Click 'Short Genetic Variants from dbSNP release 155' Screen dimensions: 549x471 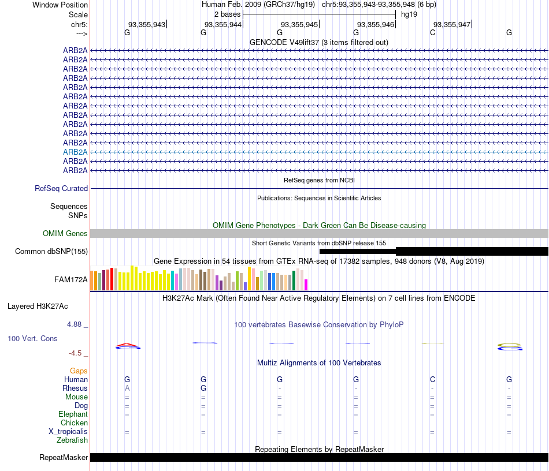[319, 243]
